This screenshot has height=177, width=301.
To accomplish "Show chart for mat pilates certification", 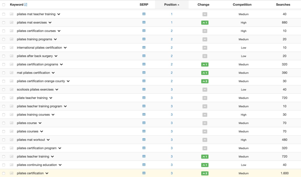I will (x=12, y=72).
